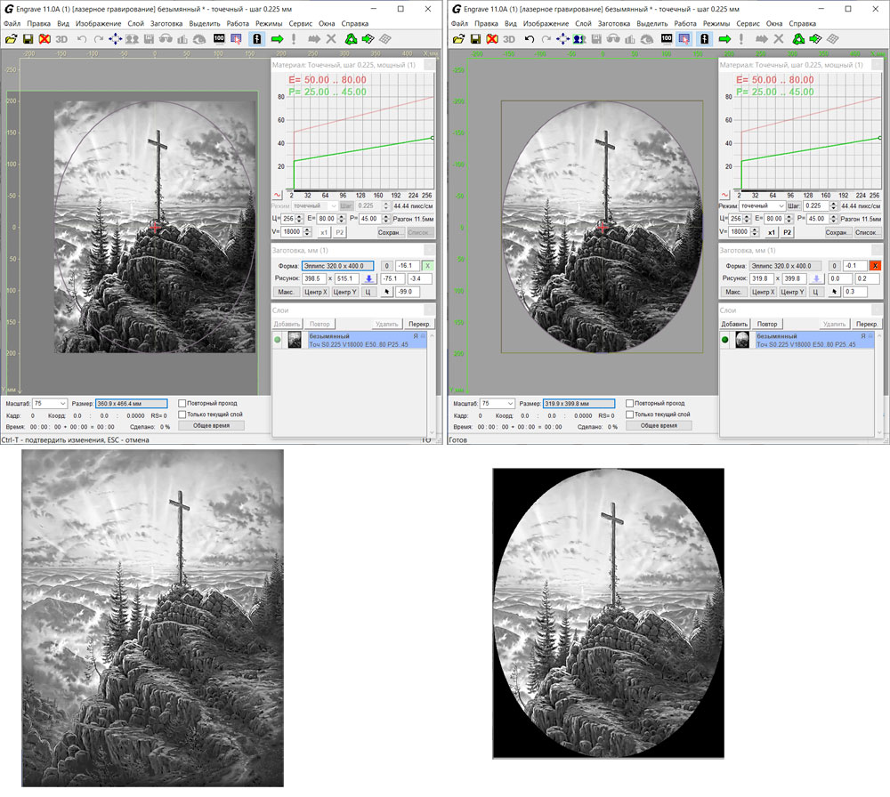Screen dimensions: 890x797
Task: Enable 'Только текущий слой' checkbox in left window
Action: (x=182, y=415)
